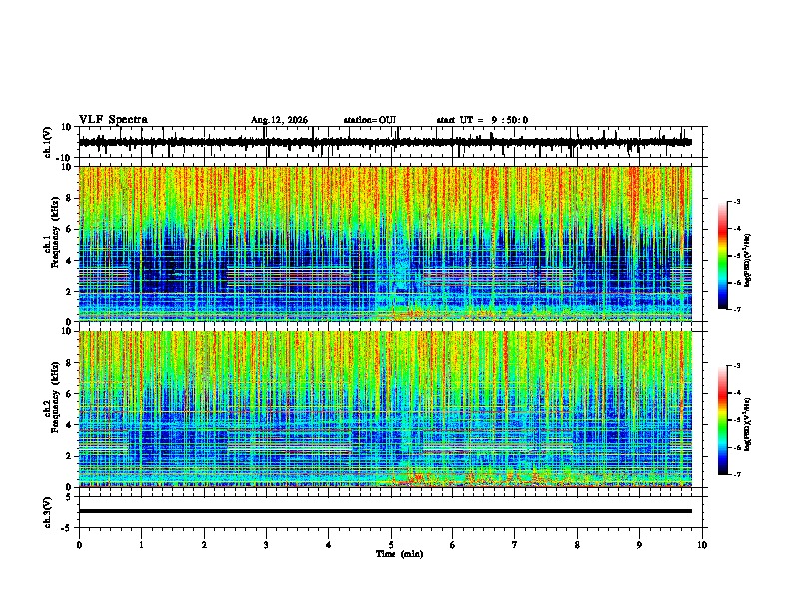Click the 'ch.3(V)' bottom panel axis label

(x=48, y=512)
